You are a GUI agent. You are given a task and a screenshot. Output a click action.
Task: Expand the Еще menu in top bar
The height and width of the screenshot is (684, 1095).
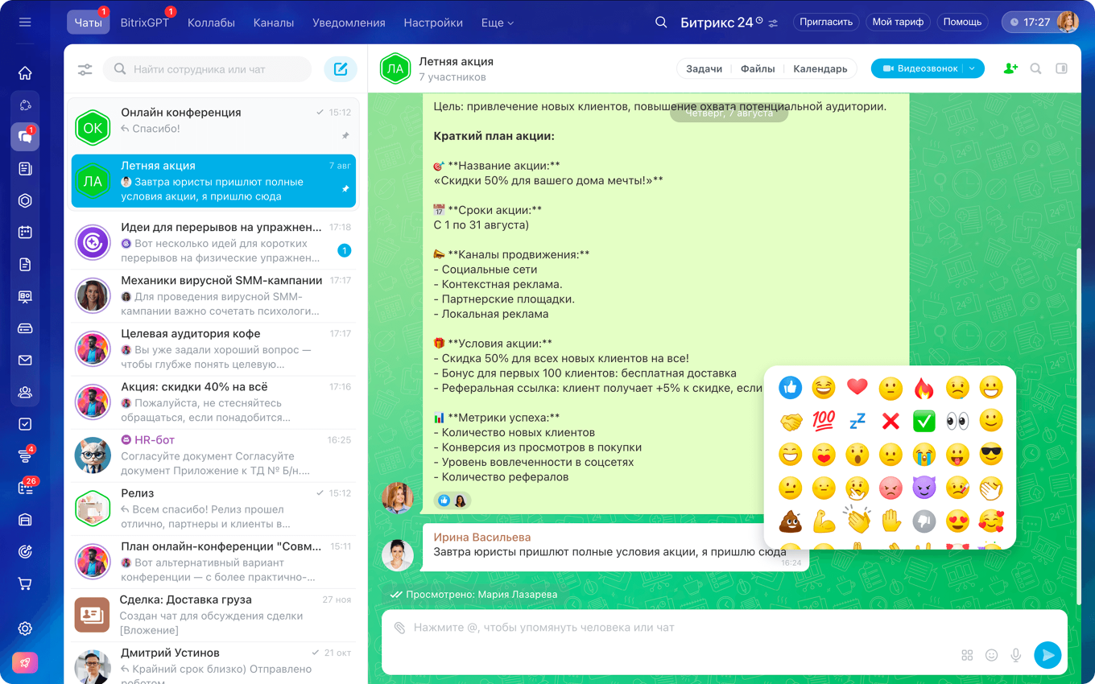pos(497,23)
